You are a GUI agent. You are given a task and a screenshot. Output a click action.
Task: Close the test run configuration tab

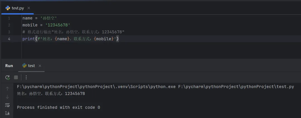pyautogui.click(x=40, y=66)
